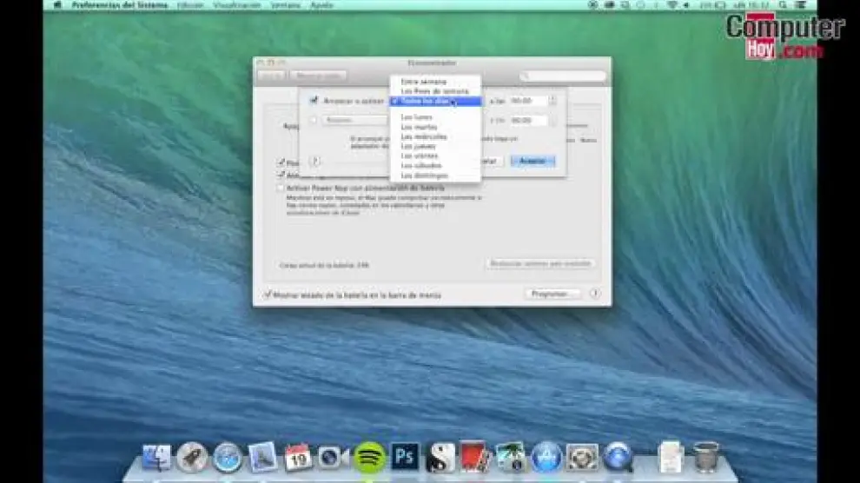
Task: Click the Programar... button
Action: tap(552, 294)
